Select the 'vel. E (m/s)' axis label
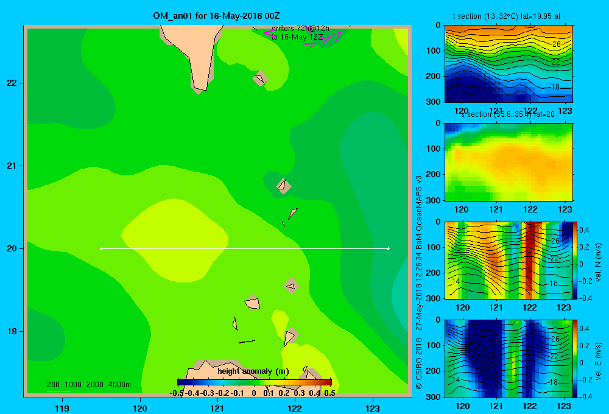The image size is (609, 414). coord(598,360)
